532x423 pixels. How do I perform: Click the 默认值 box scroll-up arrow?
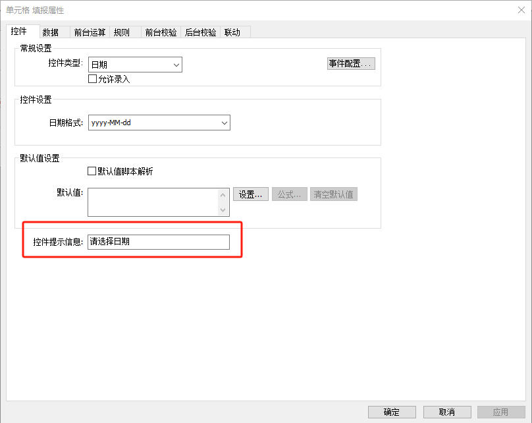(223, 194)
